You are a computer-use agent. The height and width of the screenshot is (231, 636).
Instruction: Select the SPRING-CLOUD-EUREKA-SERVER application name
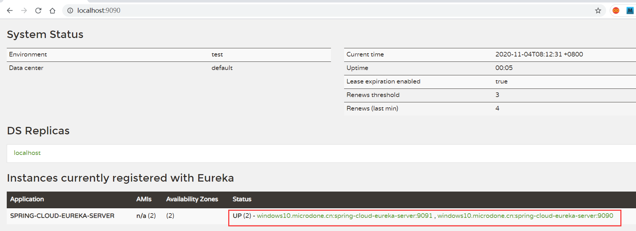click(62, 216)
